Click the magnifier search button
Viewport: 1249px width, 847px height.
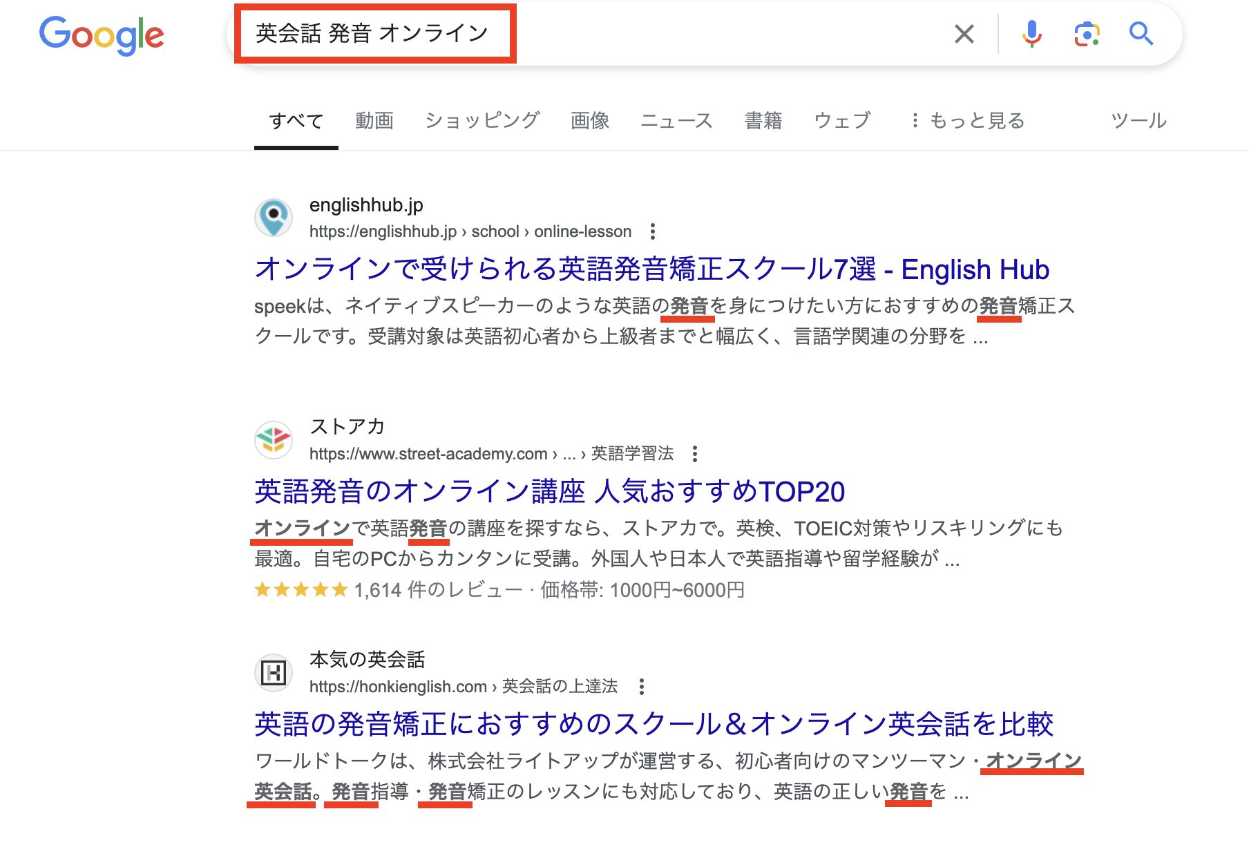pos(1141,33)
